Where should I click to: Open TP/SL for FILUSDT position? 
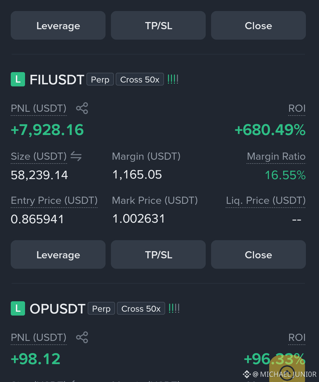coord(158,254)
